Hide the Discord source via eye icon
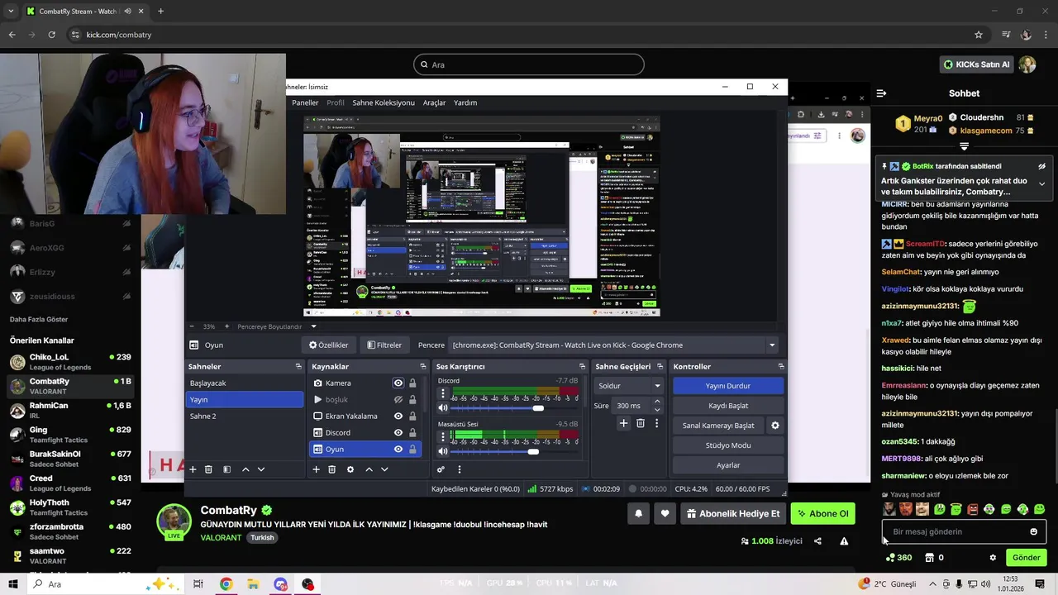The image size is (1058, 595). [398, 432]
